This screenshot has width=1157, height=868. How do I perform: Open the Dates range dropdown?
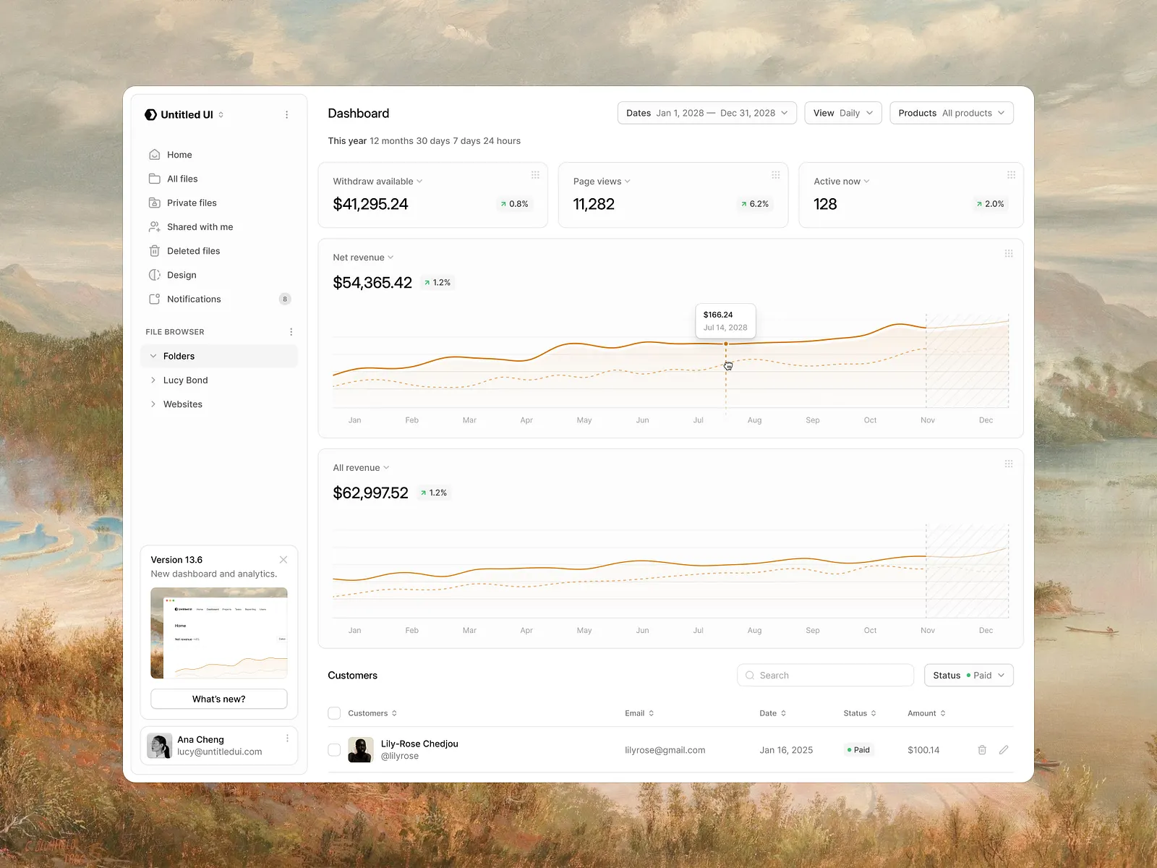click(x=707, y=113)
